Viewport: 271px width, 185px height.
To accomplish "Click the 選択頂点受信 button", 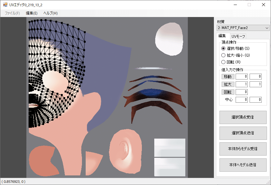I will (x=243, y=117).
